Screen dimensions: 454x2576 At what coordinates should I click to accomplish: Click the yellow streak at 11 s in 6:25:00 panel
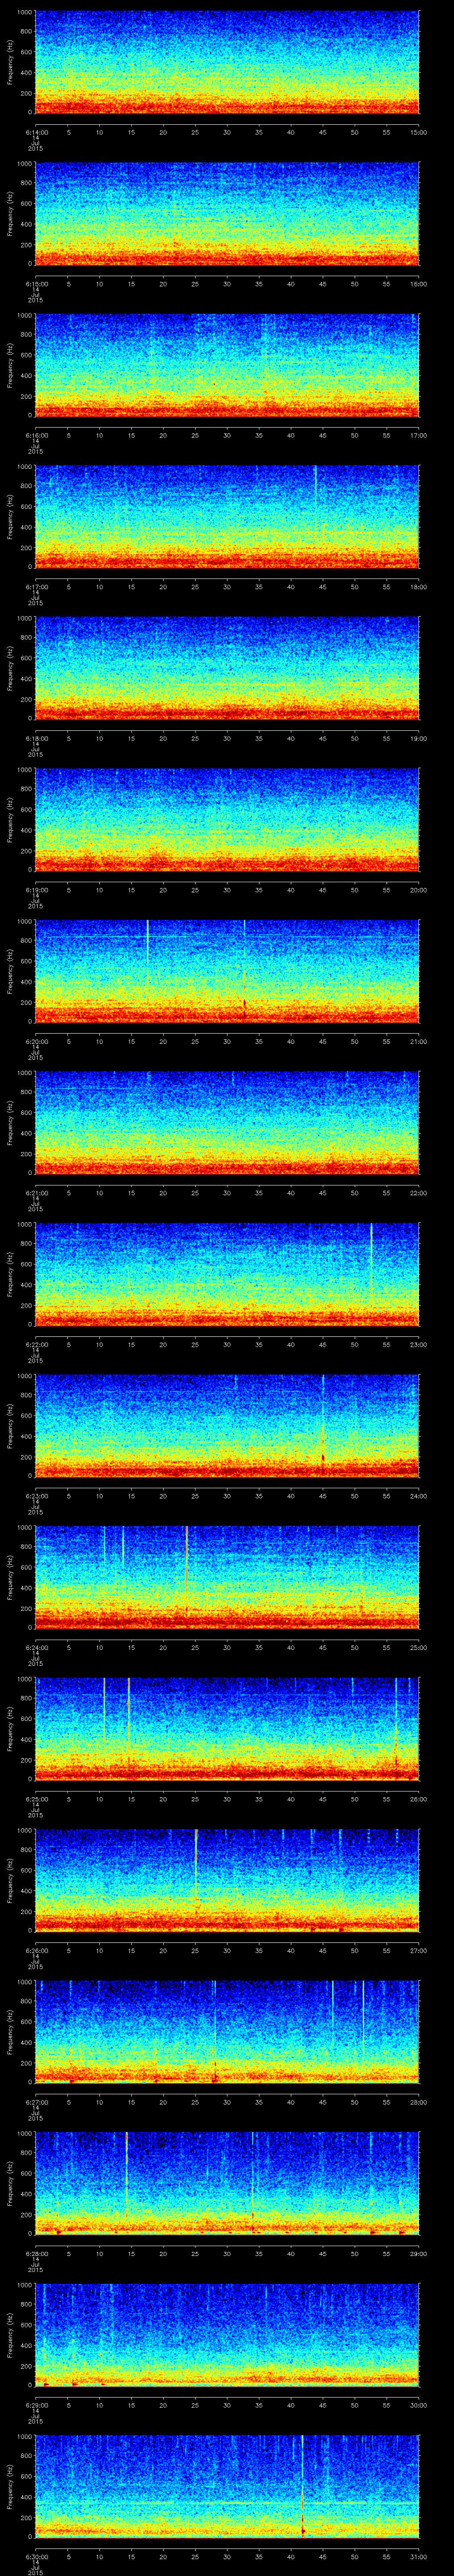104,1712
